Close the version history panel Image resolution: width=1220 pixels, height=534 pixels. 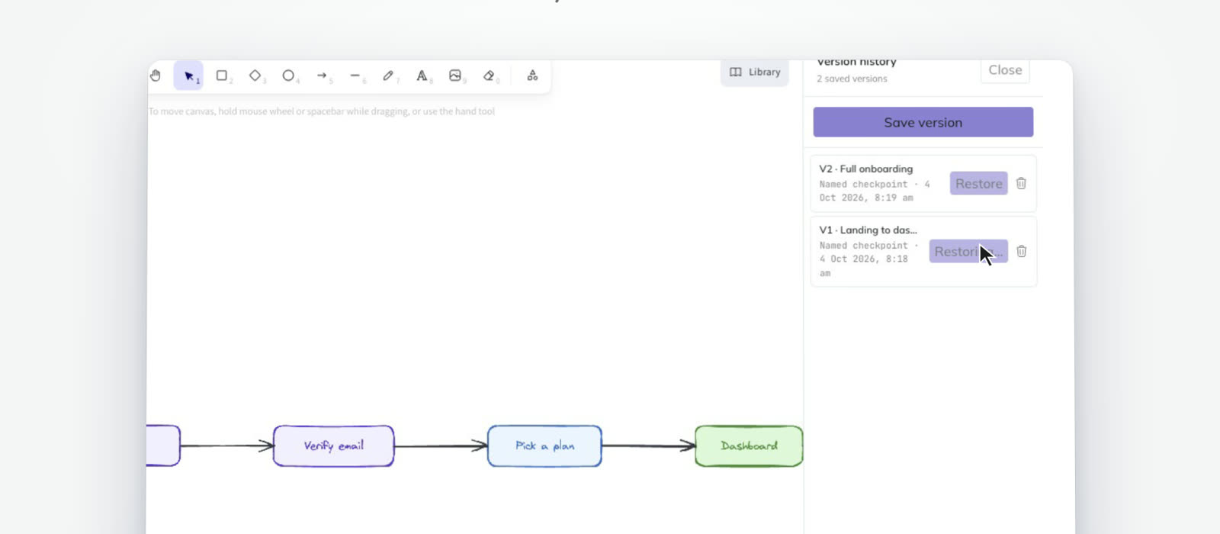(x=1005, y=70)
